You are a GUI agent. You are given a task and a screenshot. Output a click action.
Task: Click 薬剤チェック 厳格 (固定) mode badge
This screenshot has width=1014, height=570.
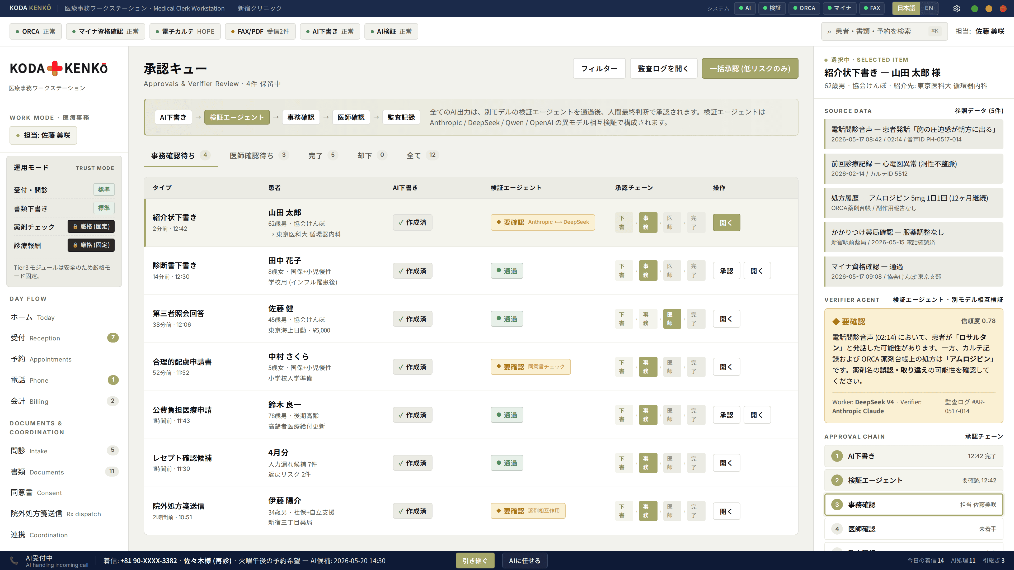coord(91,227)
